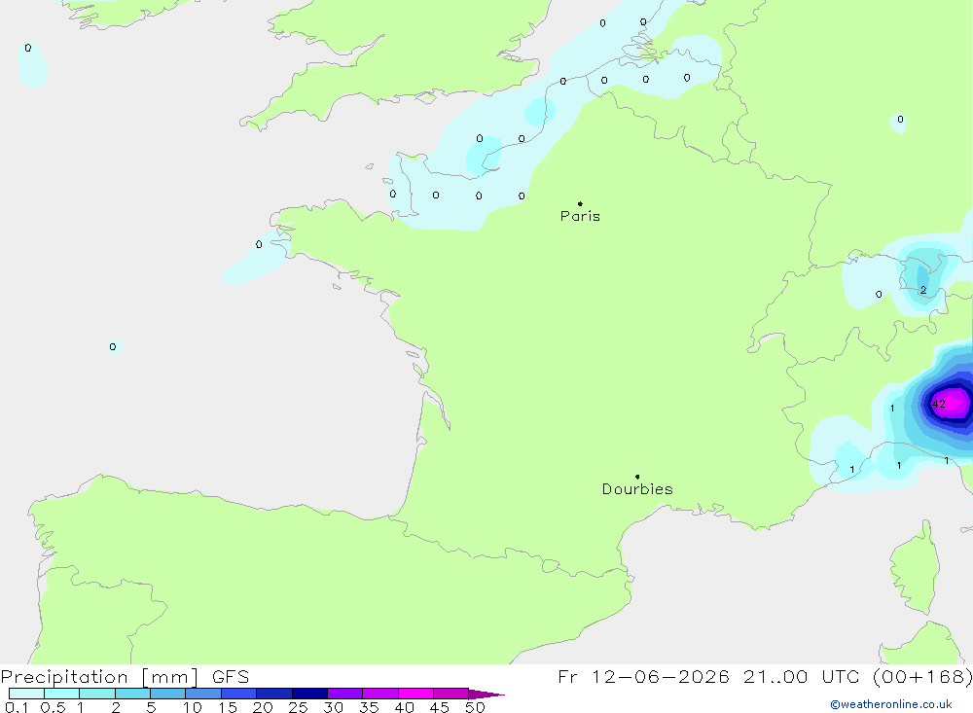Click the Dourbies location label
The width and height of the screenshot is (973, 713).
pos(637,489)
